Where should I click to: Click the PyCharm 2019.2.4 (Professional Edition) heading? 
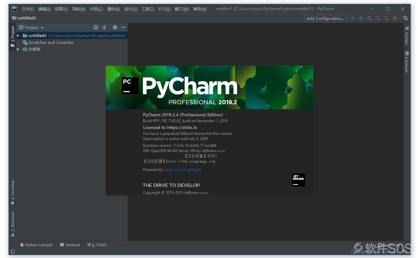183,115
